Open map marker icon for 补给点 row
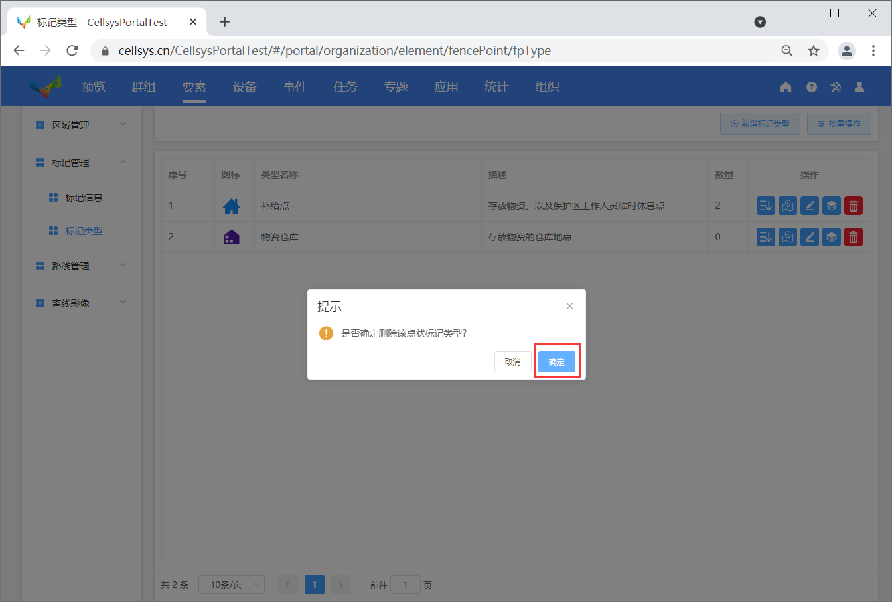The height and width of the screenshot is (602, 892). (788, 206)
